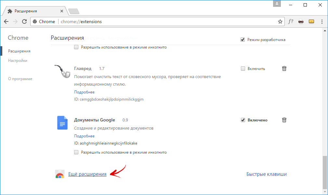Delete the Главред extension with trash icon
Image resolution: width=328 pixels, height=195 pixels.
[284, 68]
